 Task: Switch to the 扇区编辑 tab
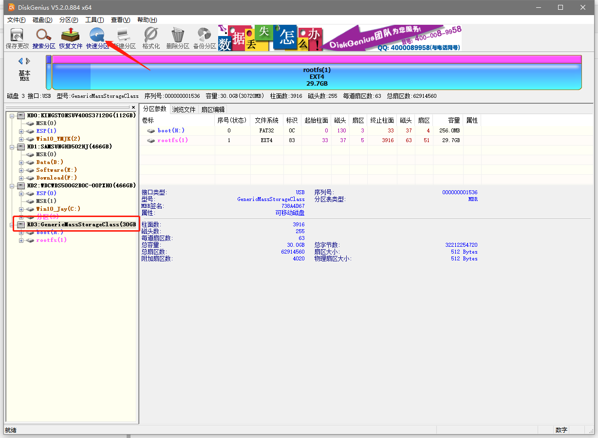(x=213, y=109)
